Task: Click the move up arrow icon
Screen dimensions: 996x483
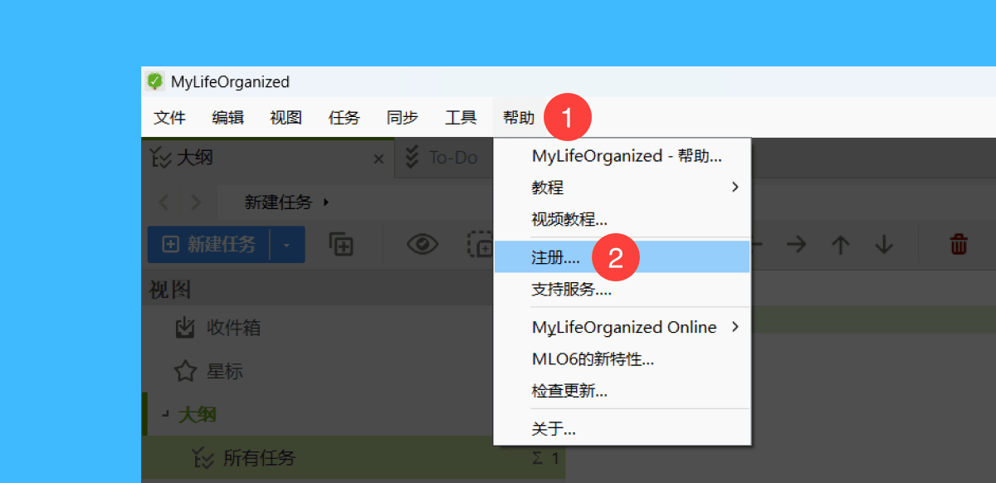Action: point(841,245)
